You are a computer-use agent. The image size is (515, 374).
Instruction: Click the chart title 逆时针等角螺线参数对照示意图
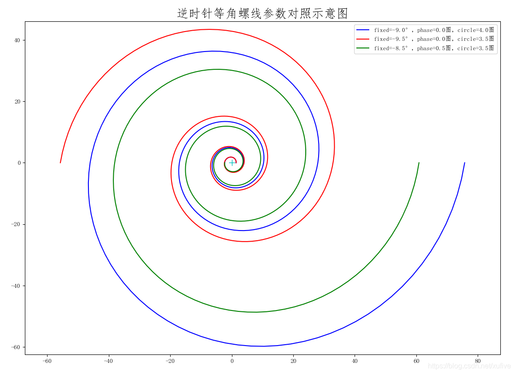tap(263, 13)
